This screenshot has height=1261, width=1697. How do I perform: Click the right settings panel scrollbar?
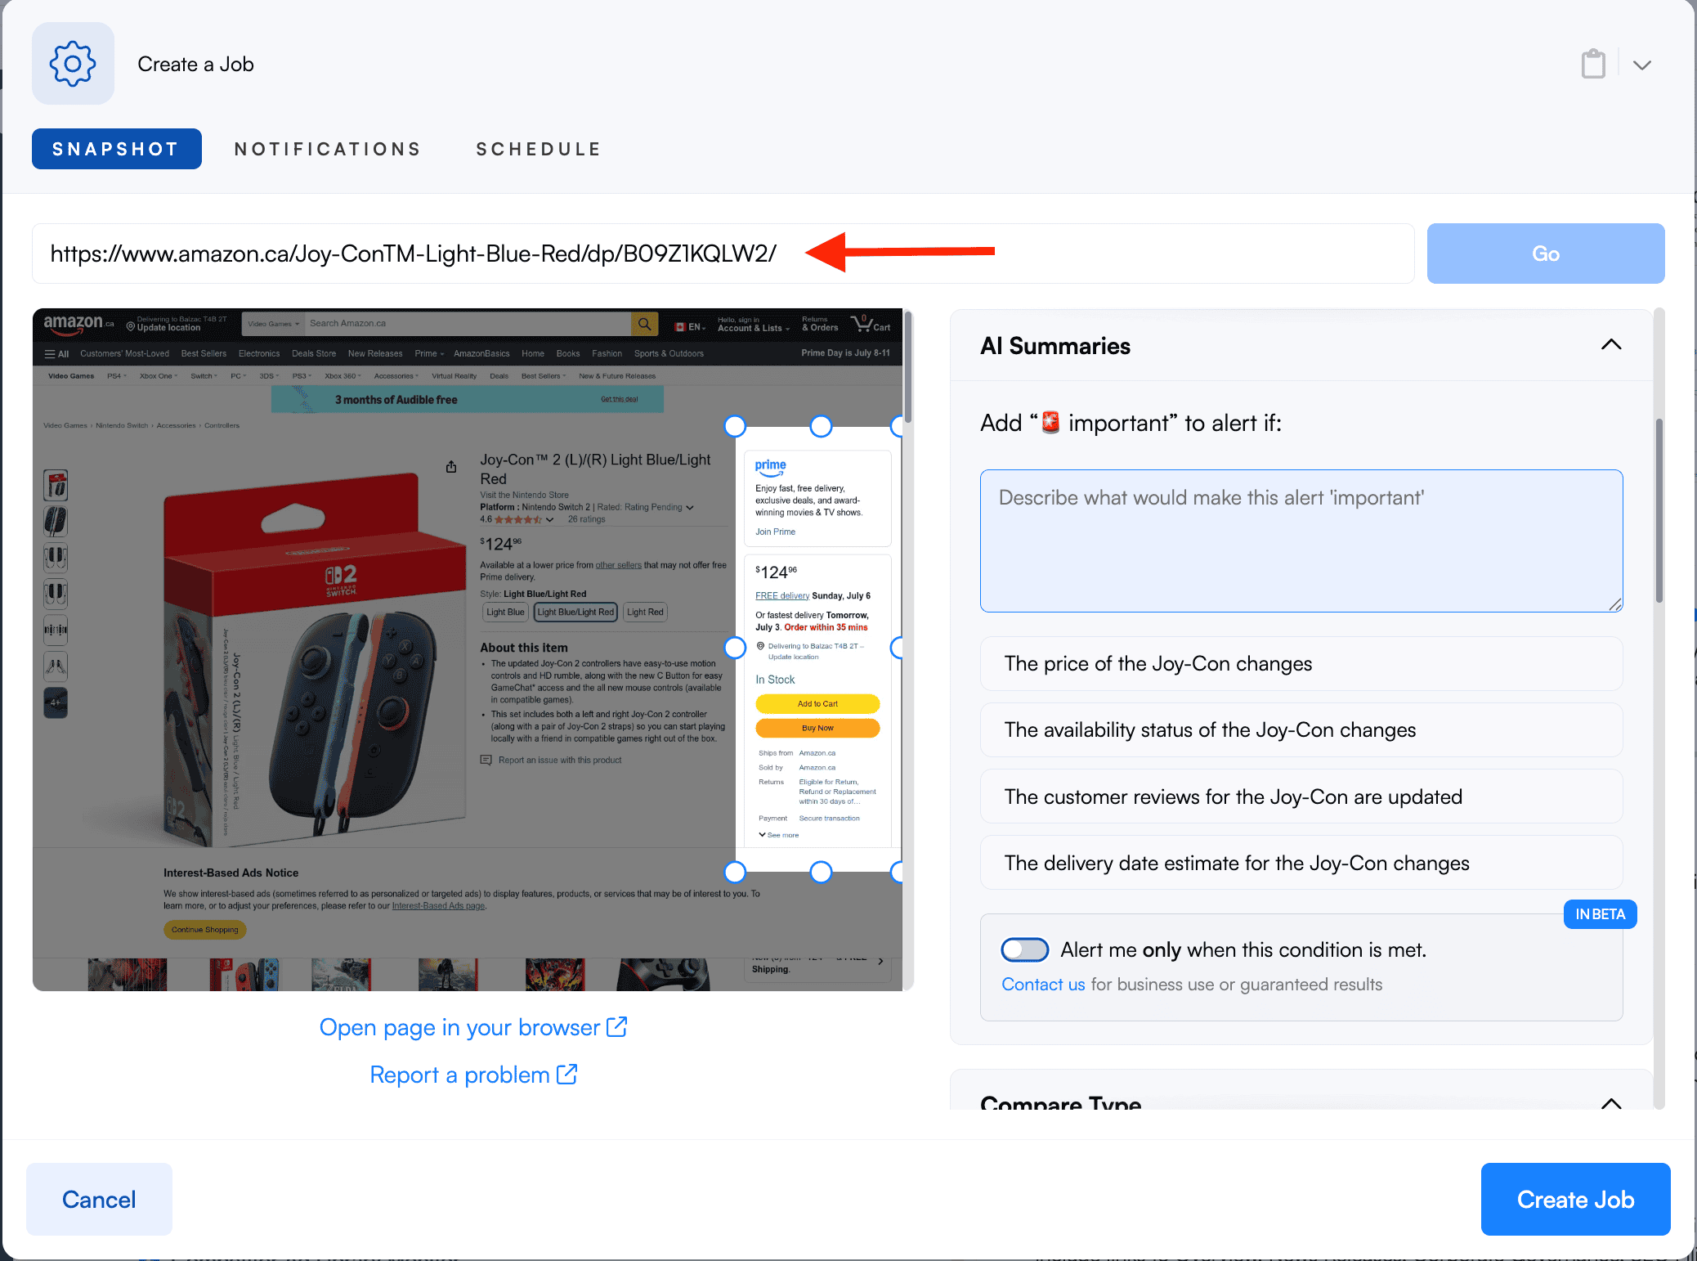[1659, 511]
